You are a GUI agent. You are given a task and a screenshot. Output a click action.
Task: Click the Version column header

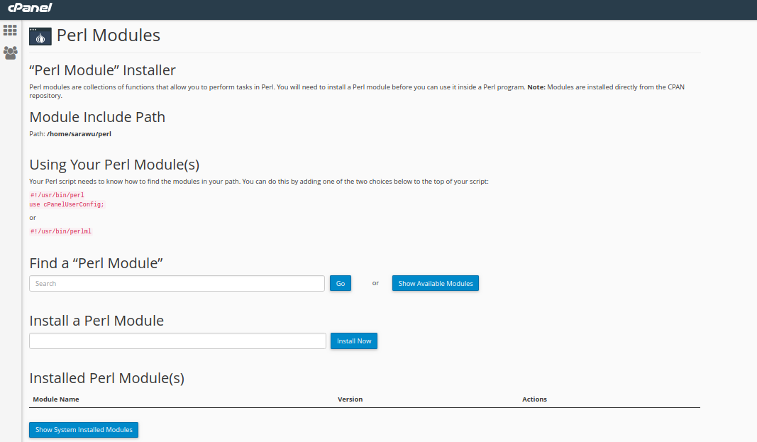(350, 399)
